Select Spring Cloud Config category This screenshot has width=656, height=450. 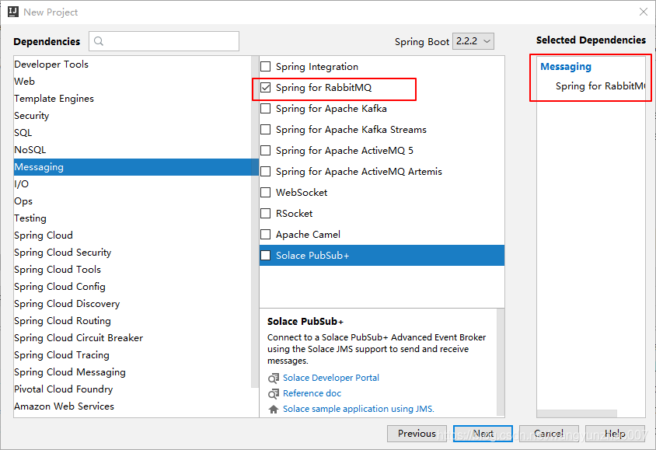(132, 287)
